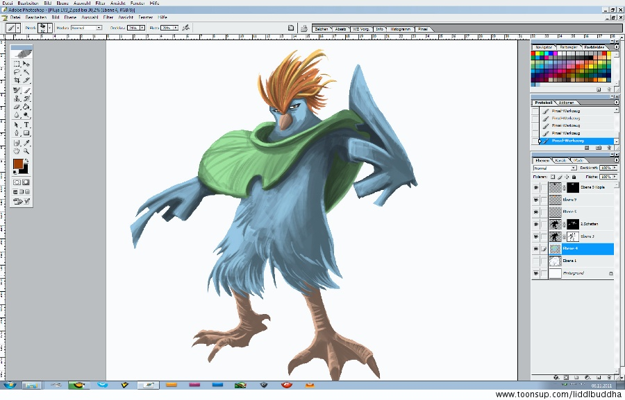Add a layer mask from Ebenen panel
The image size is (625, 400).
point(566,377)
